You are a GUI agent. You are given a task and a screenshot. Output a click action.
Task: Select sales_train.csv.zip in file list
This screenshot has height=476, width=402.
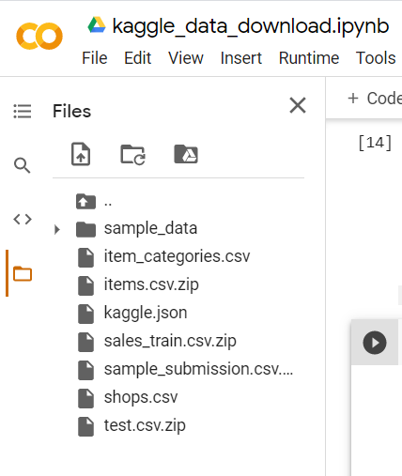point(170,341)
